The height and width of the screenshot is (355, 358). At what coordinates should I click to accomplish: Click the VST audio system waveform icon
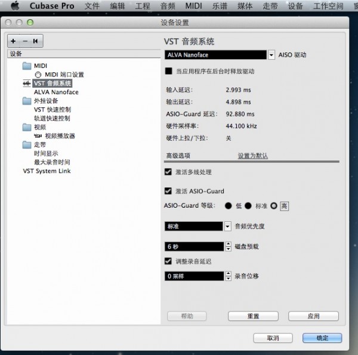coord(27,84)
